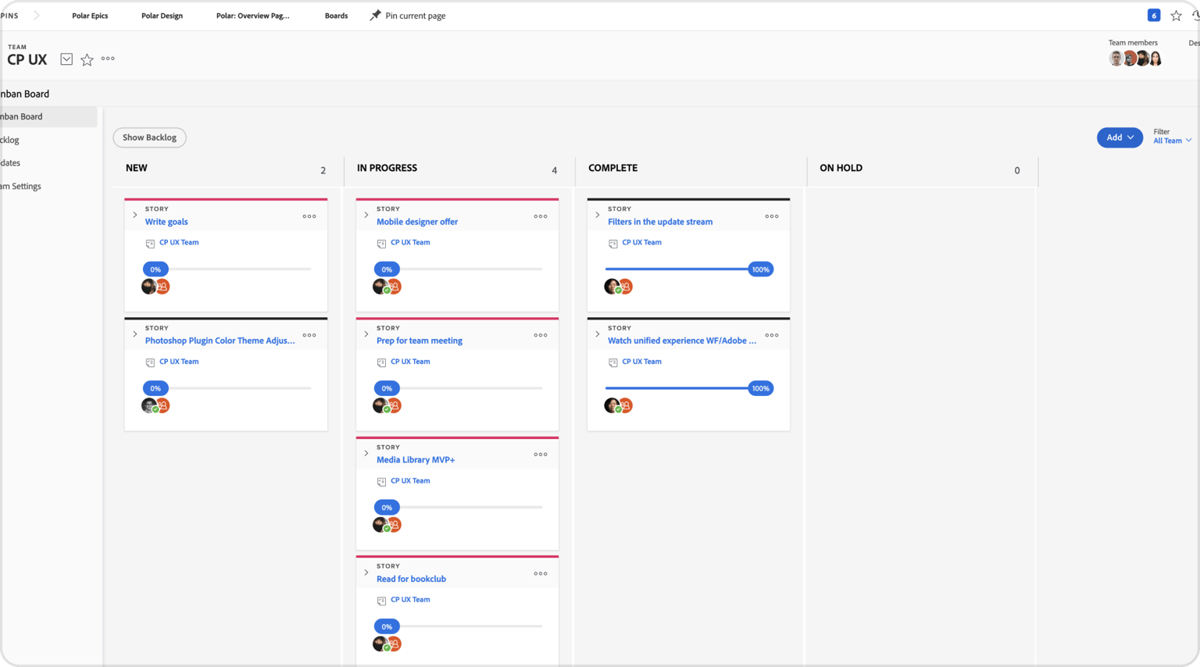
Task: Open the CP UX team more options menu
Action: (108, 59)
